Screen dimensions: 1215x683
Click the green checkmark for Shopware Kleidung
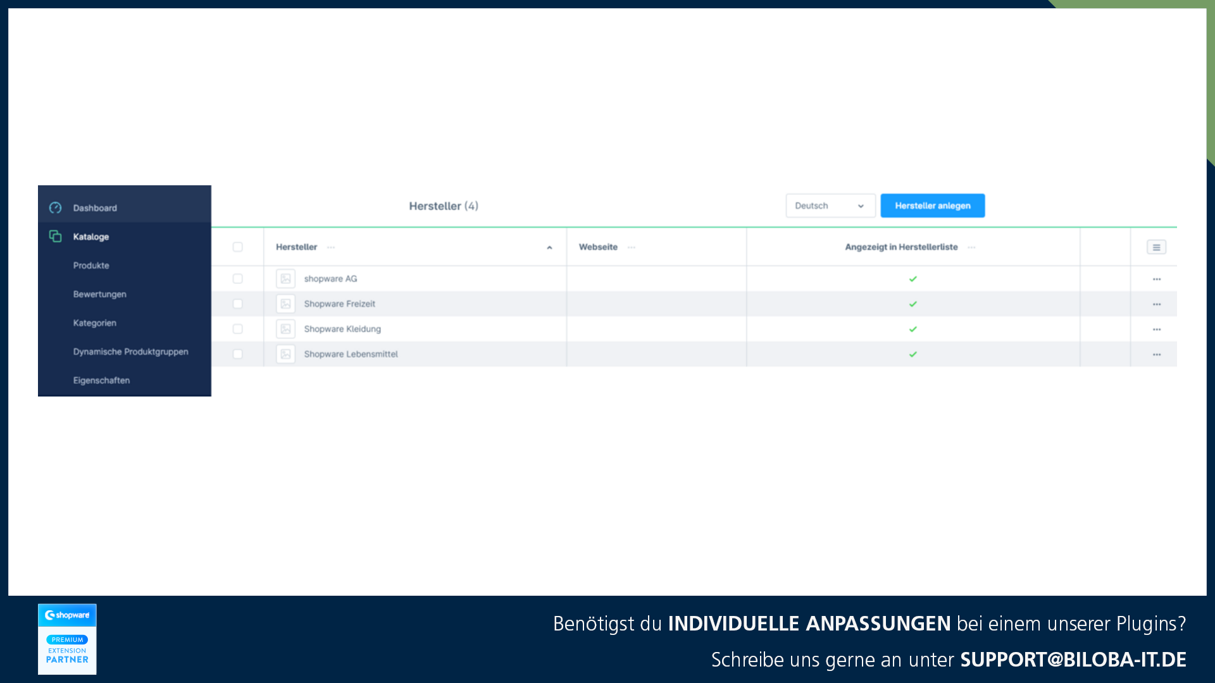click(913, 329)
